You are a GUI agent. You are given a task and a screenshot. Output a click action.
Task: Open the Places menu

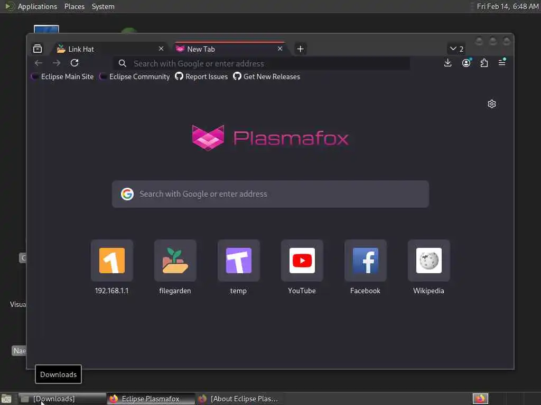[x=74, y=6]
